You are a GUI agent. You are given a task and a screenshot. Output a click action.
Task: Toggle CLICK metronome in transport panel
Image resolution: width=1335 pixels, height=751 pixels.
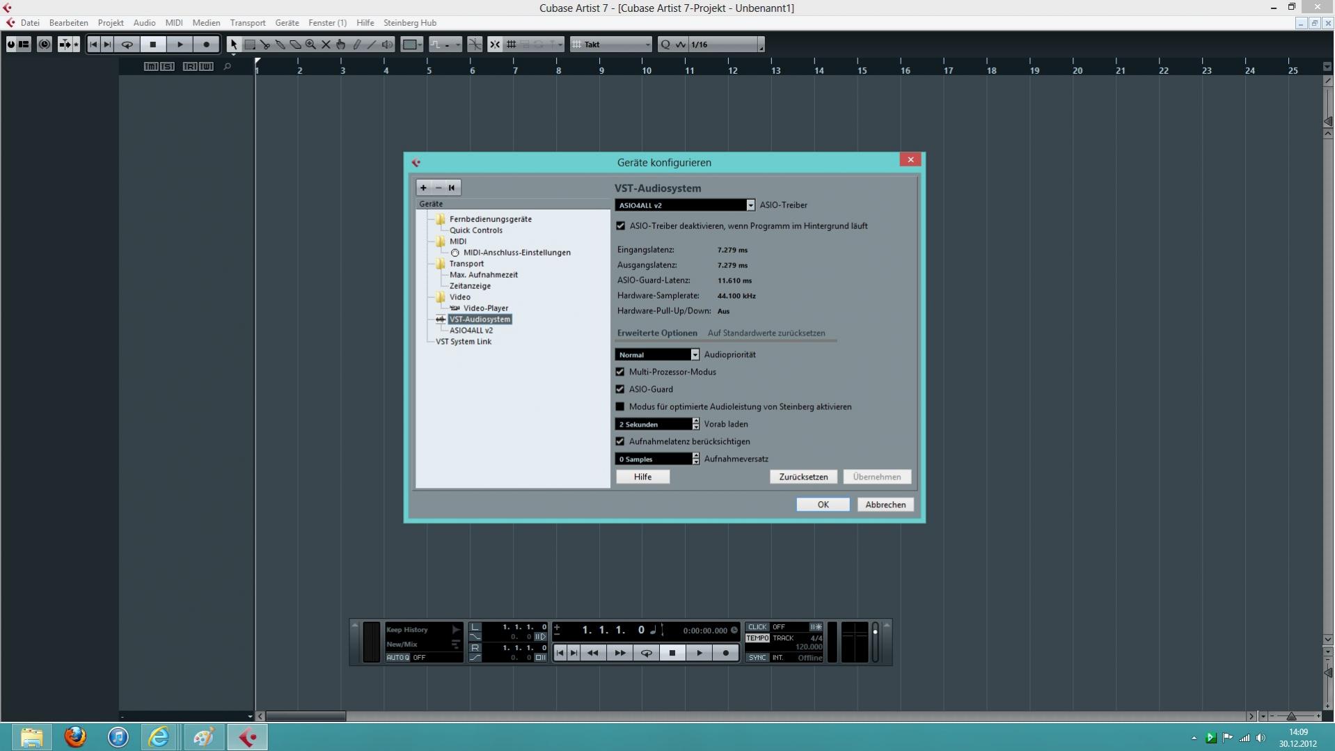[757, 627]
